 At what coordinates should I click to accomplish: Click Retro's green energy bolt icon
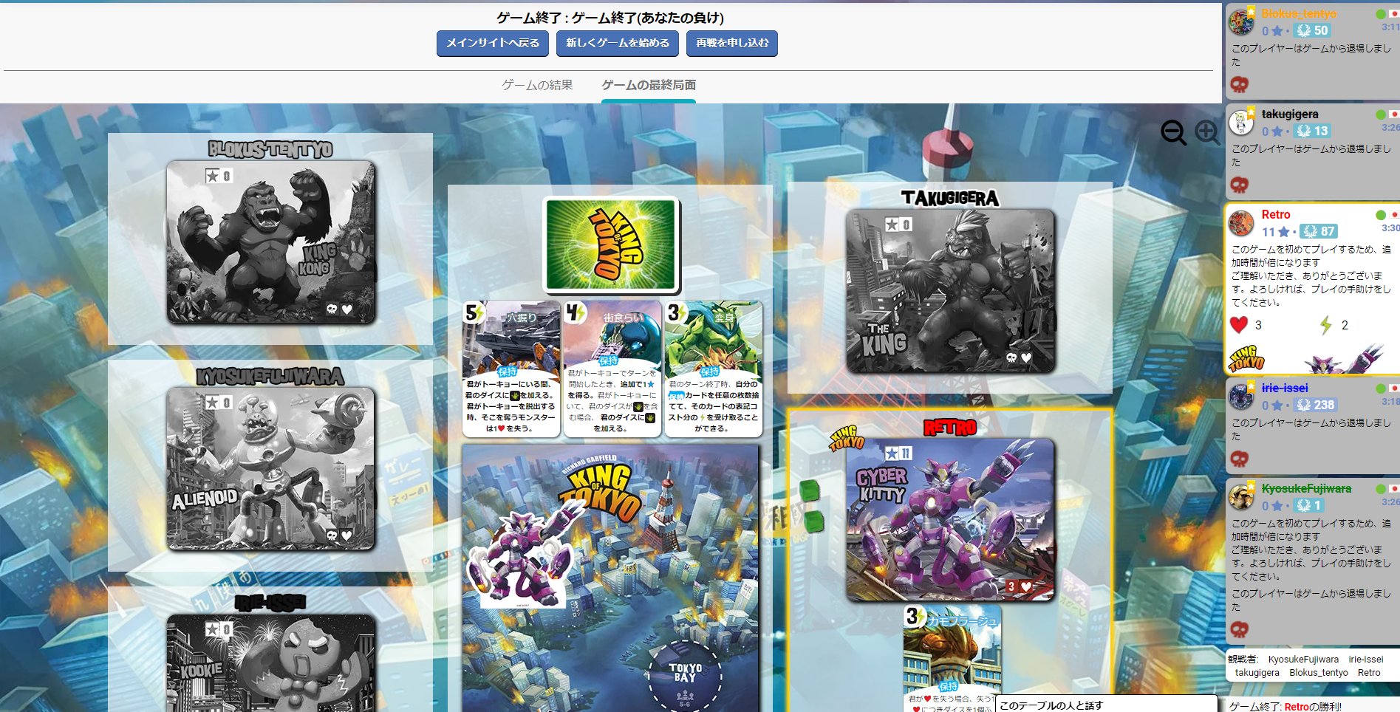point(1326,325)
